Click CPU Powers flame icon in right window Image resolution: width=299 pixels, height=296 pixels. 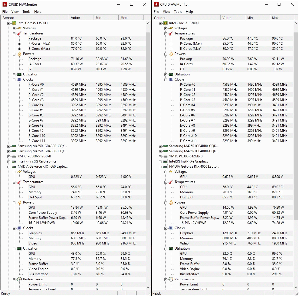171,54
